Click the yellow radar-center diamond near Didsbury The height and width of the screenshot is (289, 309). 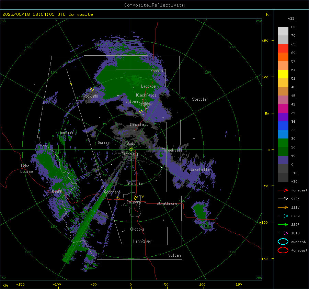click(x=131, y=149)
